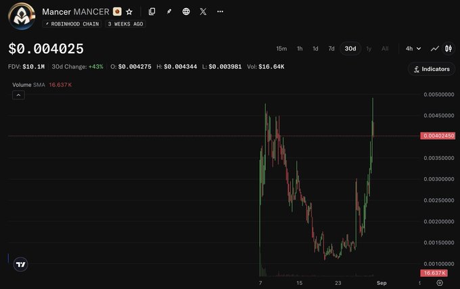The height and width of the screenshot is (289, 460).
Task: Select the 15m time range
Action: pyautogui.click(x=281, y=49)
